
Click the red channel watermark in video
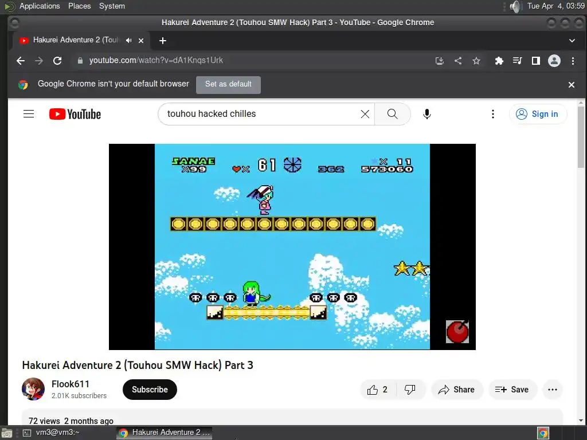click(457, 332)
